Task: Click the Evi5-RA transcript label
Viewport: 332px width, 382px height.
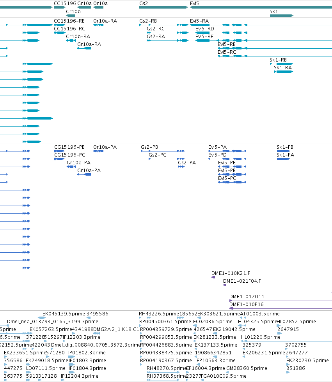Action: (199, 21)
